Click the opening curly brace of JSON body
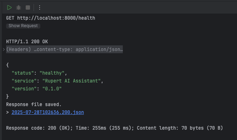Screen dimensions: 237x140 [7, 65]
